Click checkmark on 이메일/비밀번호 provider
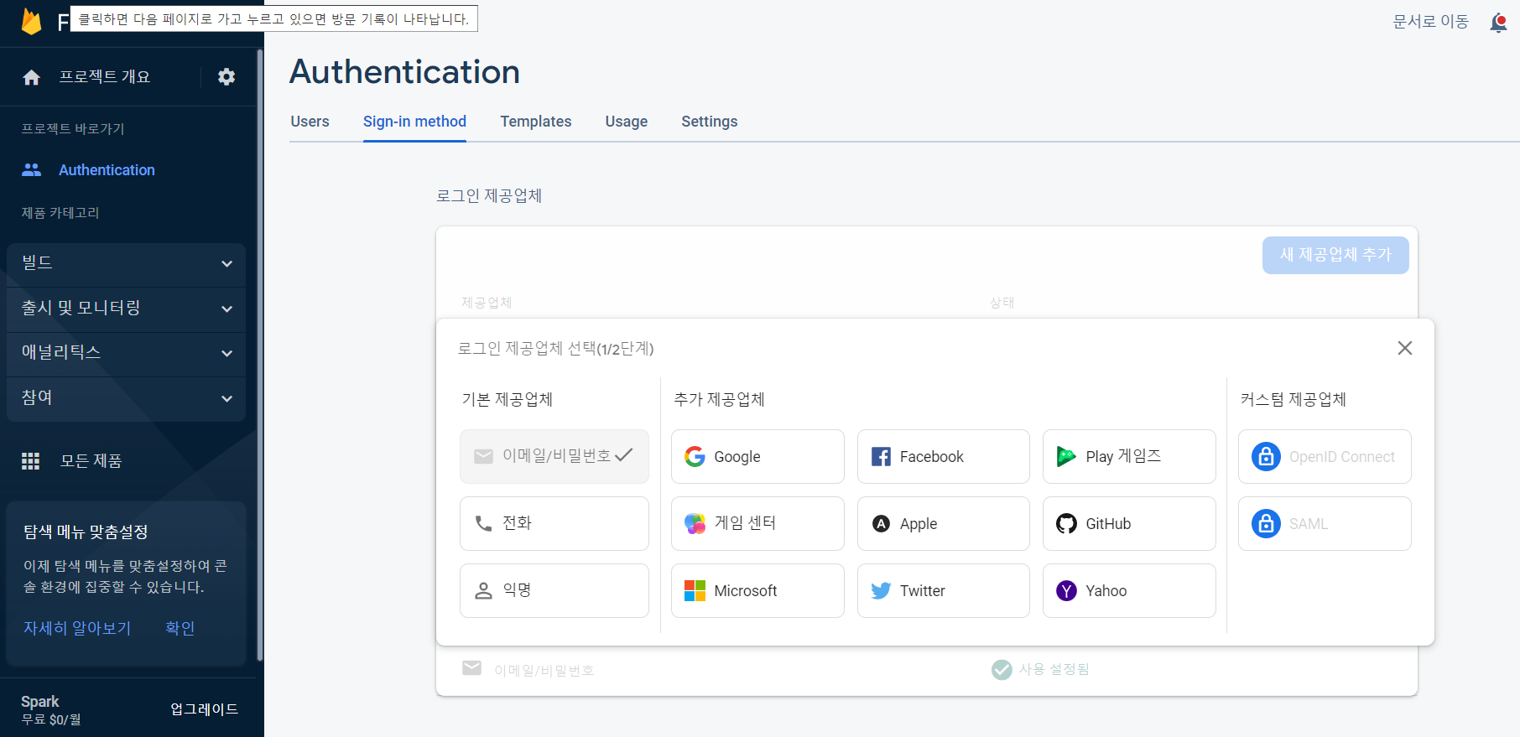This screenshot has width=1520, height=737. click(623, 455)
